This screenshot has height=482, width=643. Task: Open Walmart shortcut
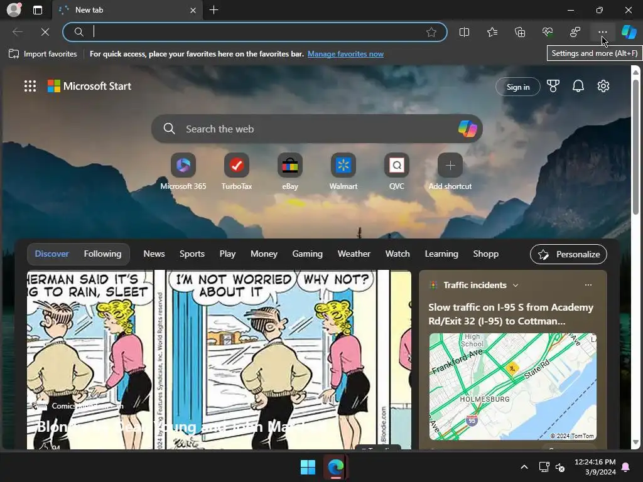pos(343,171)
